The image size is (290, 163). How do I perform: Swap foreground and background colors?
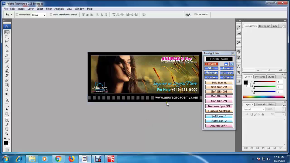9,139
